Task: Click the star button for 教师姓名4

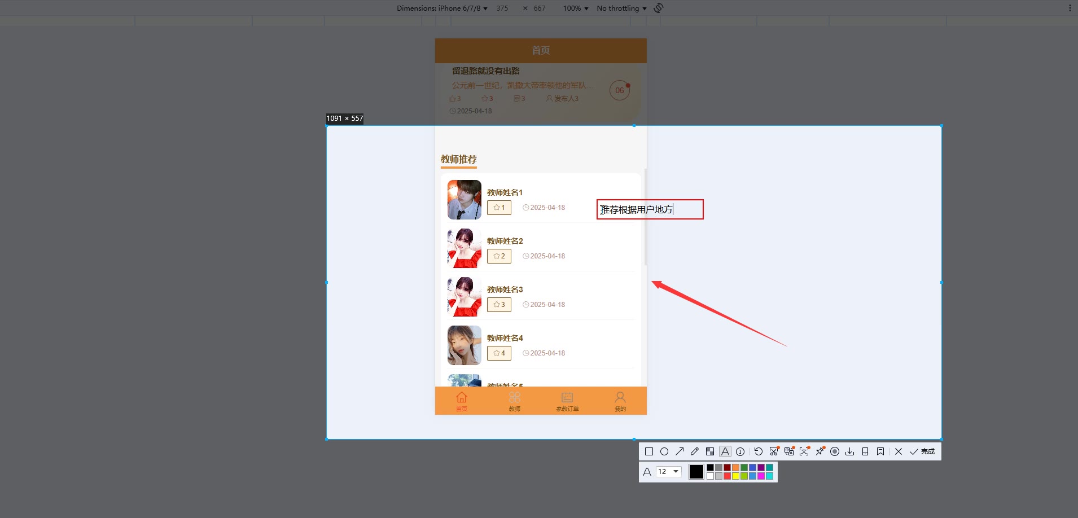Action: 499,353
